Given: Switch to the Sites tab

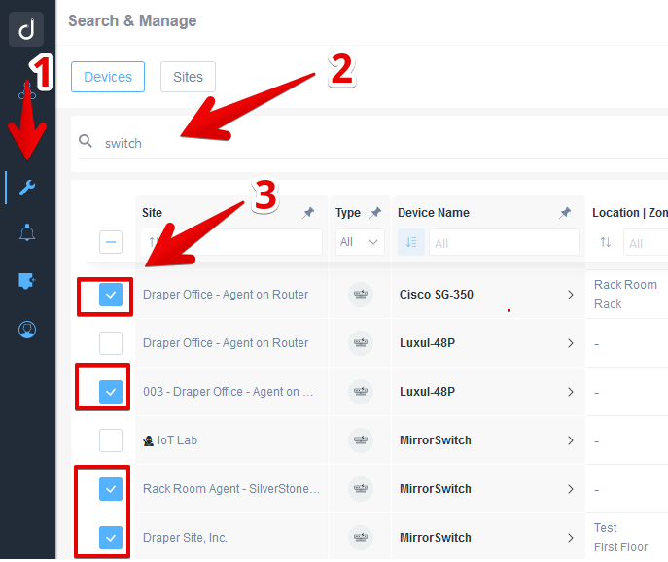Looking at the screenshot, I should coord(188,77).
